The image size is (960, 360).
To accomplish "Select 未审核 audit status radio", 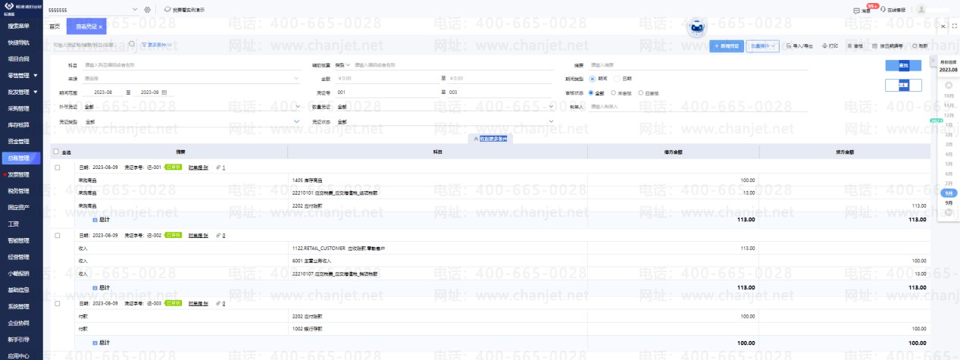I will [x=614, y=92].
